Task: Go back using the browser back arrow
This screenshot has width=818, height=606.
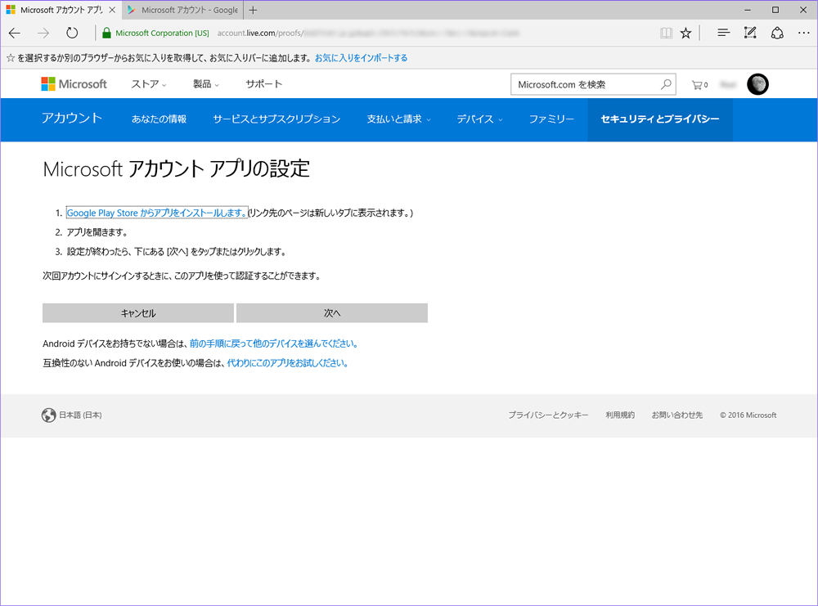Action: 15,34
